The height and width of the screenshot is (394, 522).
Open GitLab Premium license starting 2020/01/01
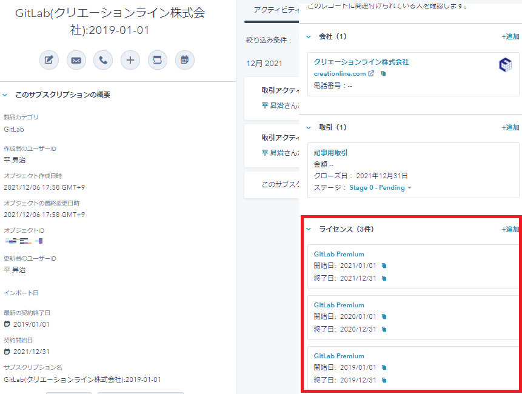tap(339, 305)
